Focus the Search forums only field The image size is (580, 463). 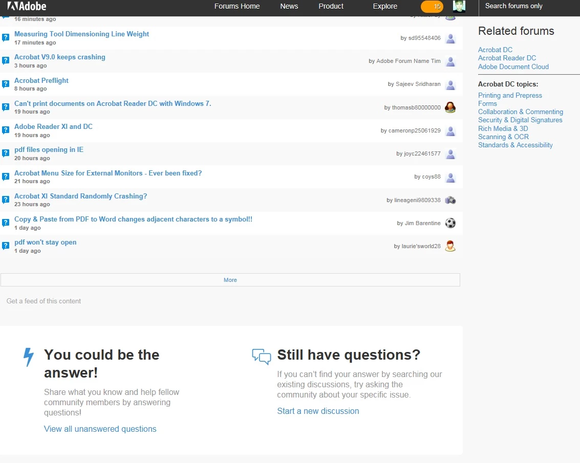[529, 6]
